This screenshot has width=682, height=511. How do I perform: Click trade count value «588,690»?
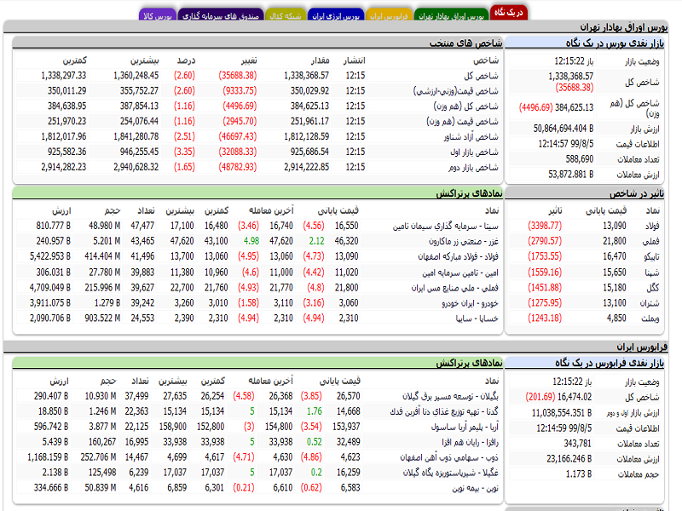580,159
